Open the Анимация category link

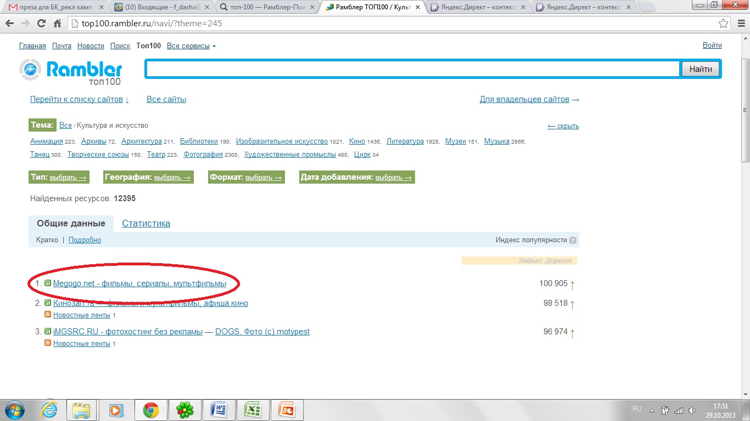(47, 141)
